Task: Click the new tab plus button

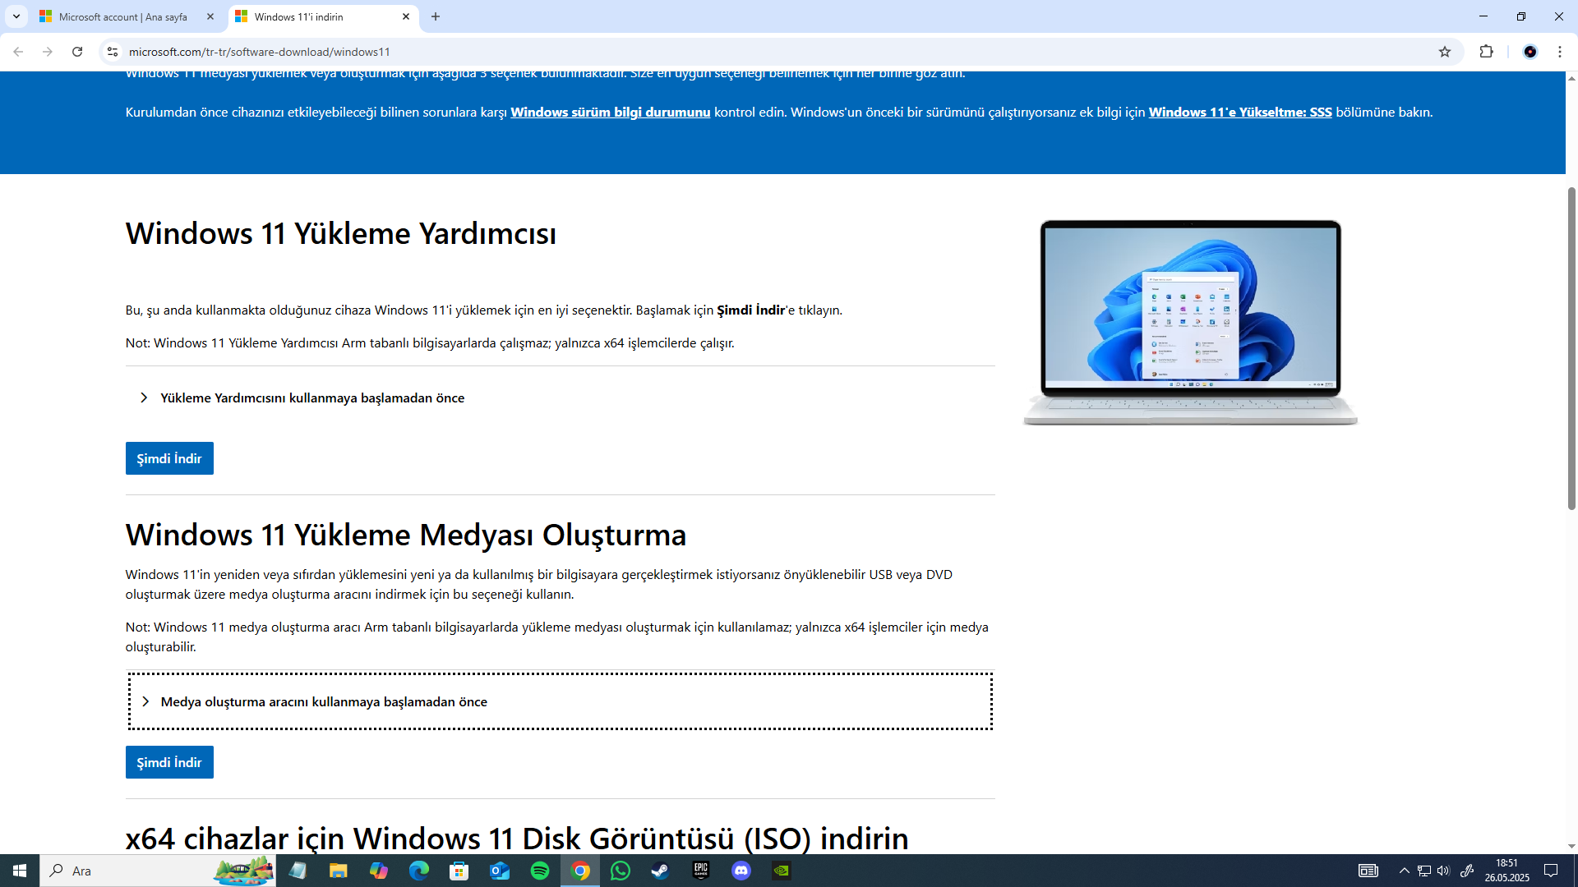Action: pyautogui.click(x=436, y=16)
